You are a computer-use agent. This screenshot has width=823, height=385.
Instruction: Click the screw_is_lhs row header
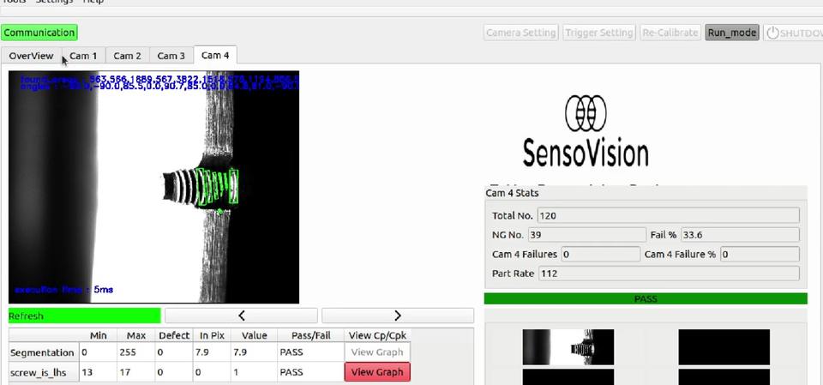[44, 372]
